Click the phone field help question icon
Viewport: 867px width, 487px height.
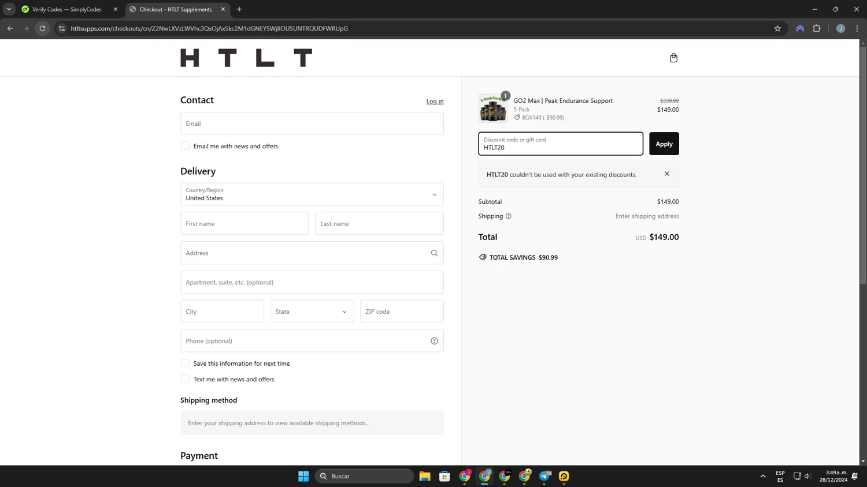click(434, 341)
